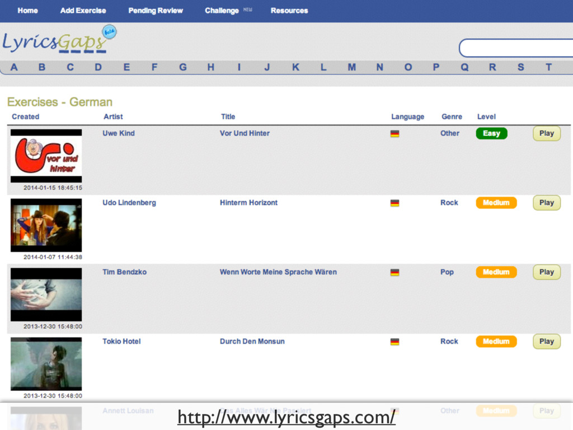Click Medium badge for Tim Bendzko song
Screen dimensions: 573x430
(496, 272)
